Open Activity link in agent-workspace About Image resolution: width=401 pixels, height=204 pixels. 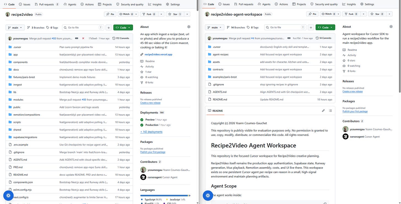pos(352,55)
